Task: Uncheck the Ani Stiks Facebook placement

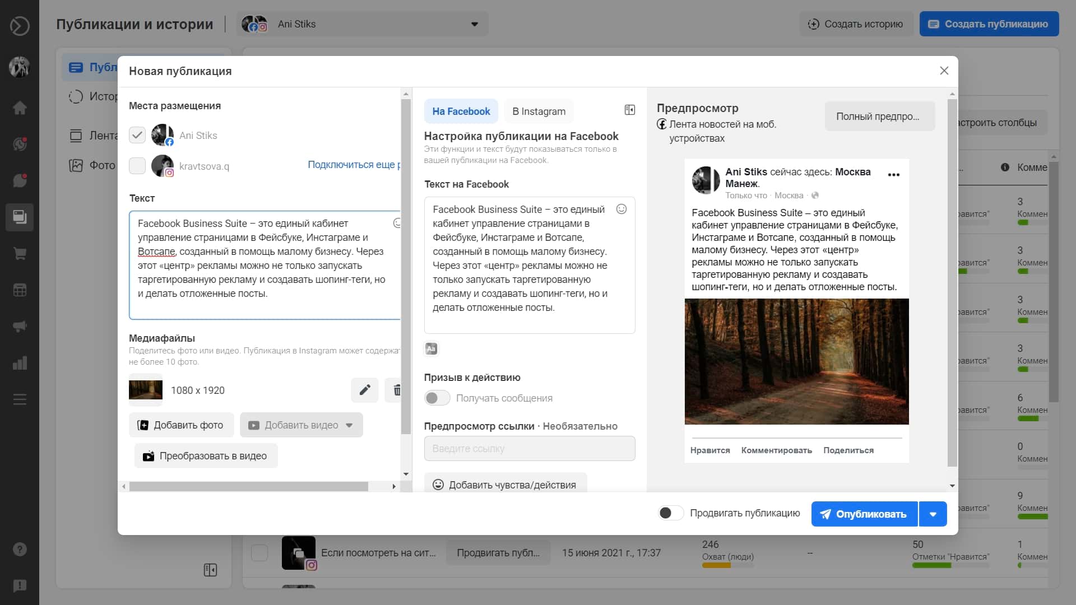Action: [x=137, y=135]
